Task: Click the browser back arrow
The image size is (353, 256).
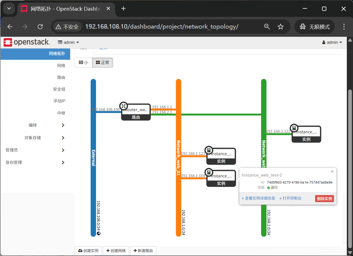Action: click(x=10, y=27)
